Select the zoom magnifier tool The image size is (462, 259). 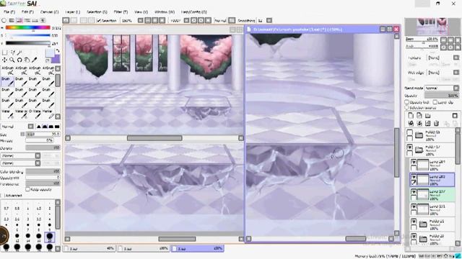click(12, 60)
